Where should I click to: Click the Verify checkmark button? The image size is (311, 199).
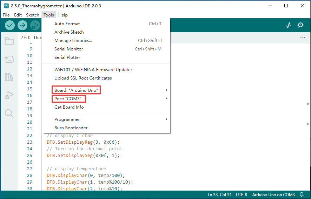(x=10, y=25)
